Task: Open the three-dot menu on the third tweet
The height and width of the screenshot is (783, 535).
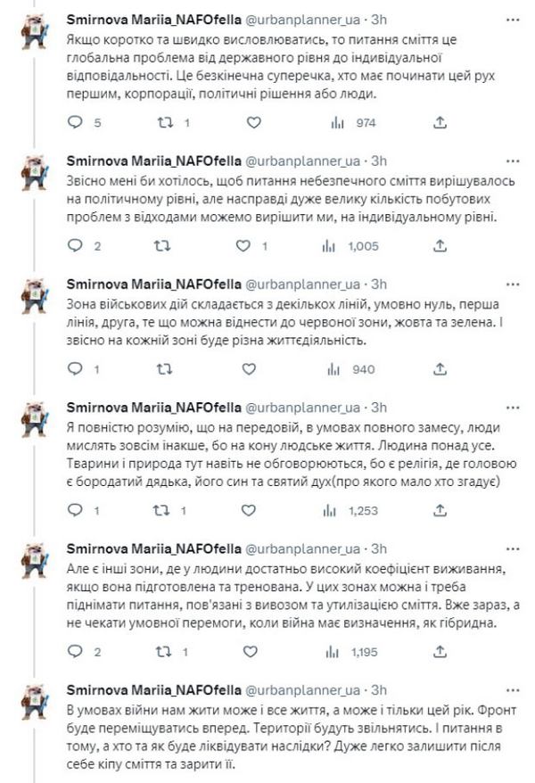Action: (513, 280)
